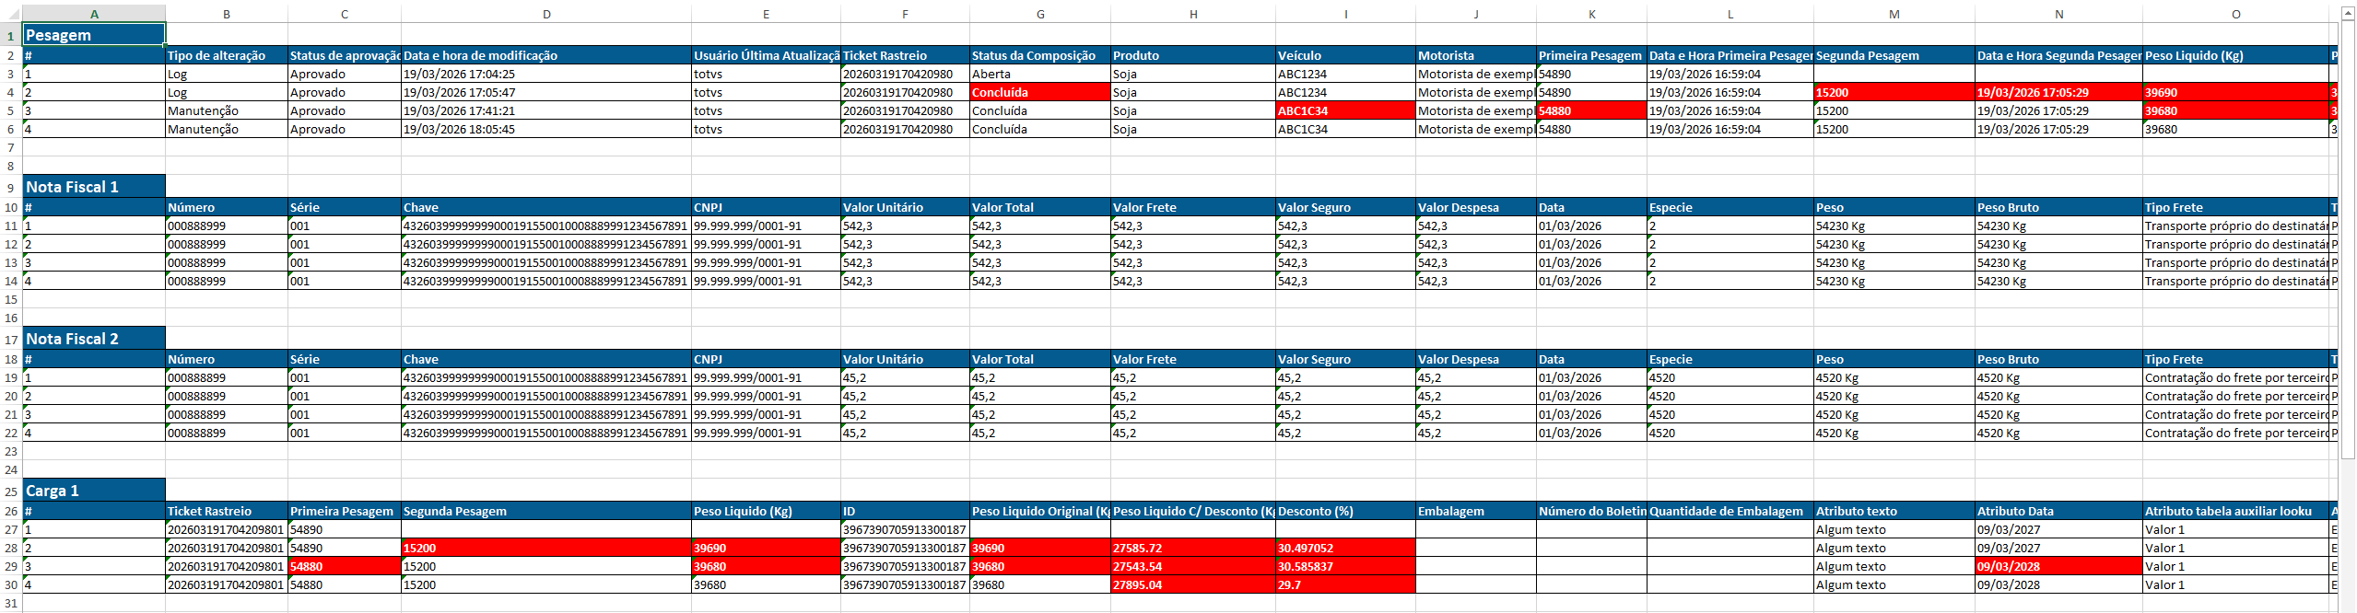Select the cell "19/03/2026 18:05:45"

pos(546,129)
